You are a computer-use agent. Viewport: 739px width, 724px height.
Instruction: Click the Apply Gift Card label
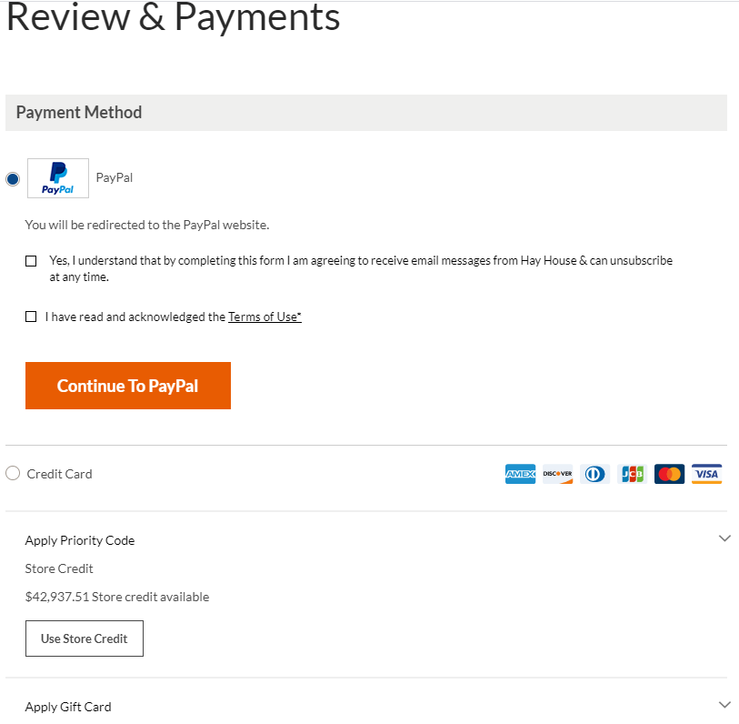[x=68, y=707]
